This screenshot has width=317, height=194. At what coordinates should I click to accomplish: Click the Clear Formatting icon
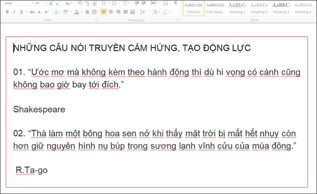pos(80,3)
